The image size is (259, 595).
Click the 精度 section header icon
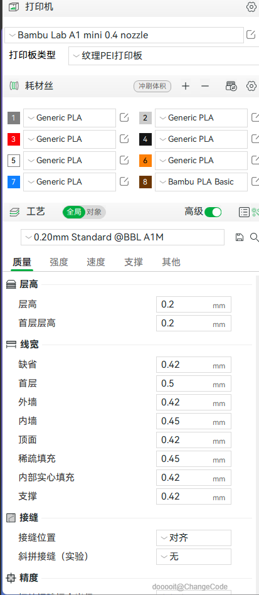coord(11,578)
